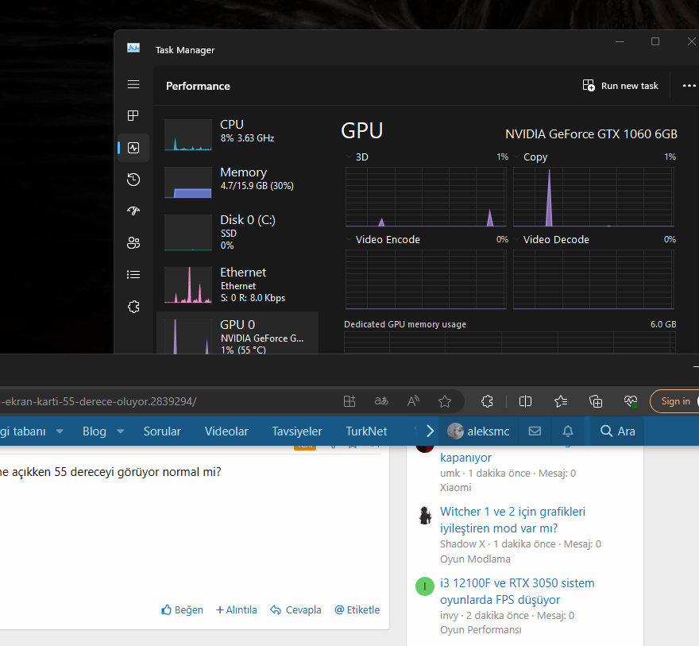699x646 pixels.
Task: Open App history page icon
Action: 133,180
